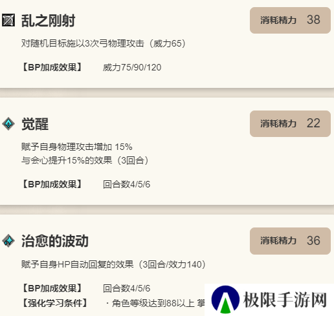Click the 极限手游网 watermark text
Viewport: 334px width, 316px height.
[285, 300]
